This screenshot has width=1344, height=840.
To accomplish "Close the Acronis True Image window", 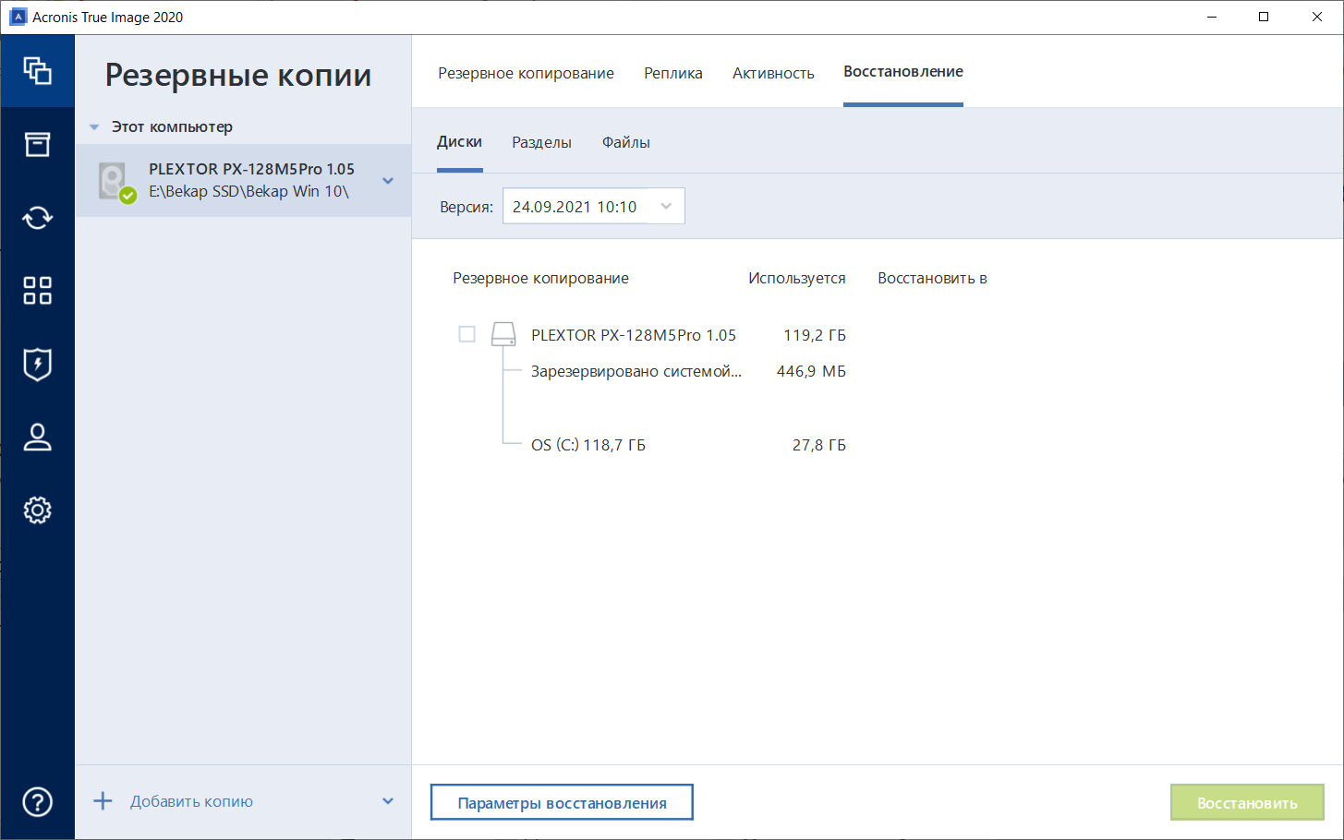I will [1317, 17].
